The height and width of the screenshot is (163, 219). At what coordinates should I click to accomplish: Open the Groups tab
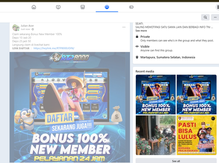tap(107, 7)
